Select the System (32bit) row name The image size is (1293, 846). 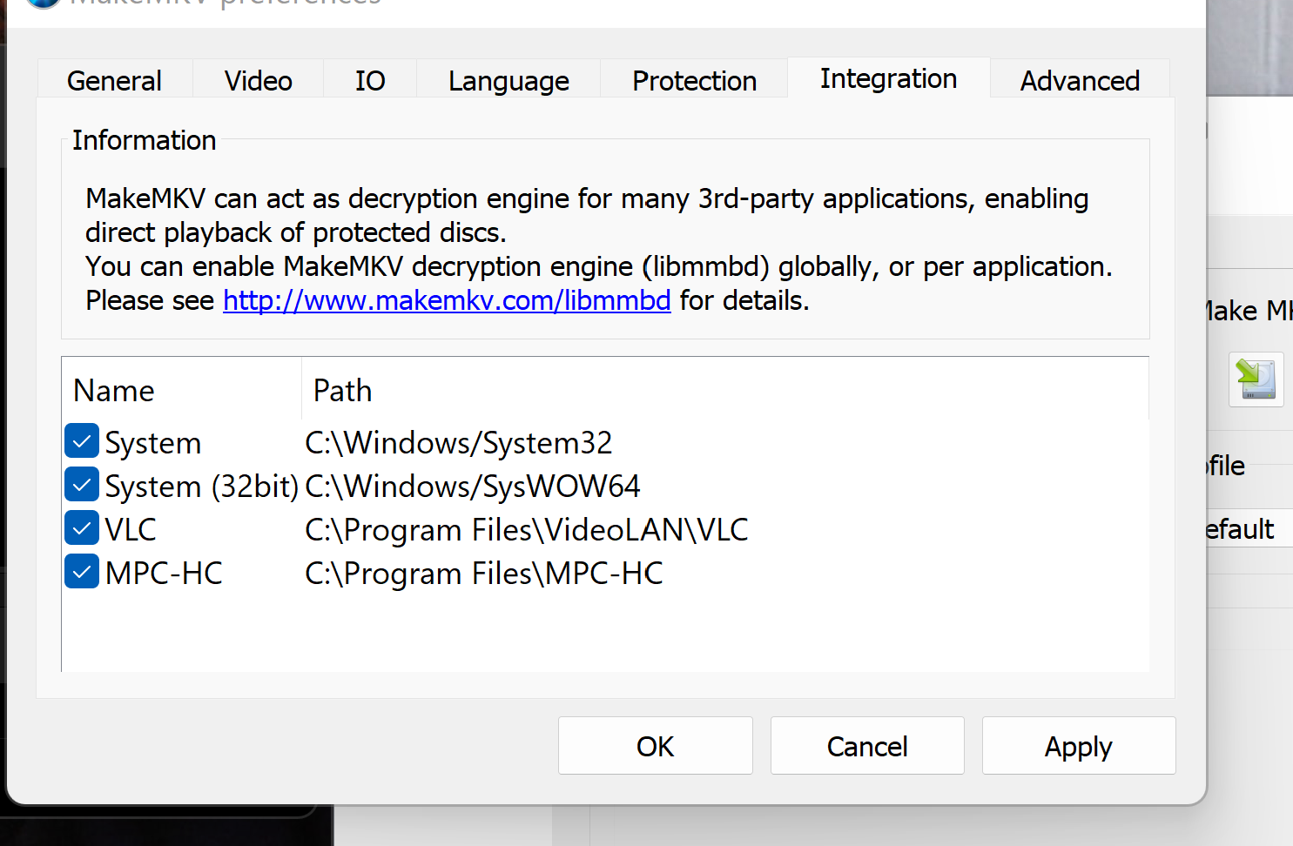point(202,487)
